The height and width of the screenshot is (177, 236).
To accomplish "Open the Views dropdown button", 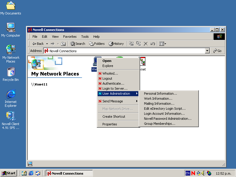I will click(x=163, y=44).
